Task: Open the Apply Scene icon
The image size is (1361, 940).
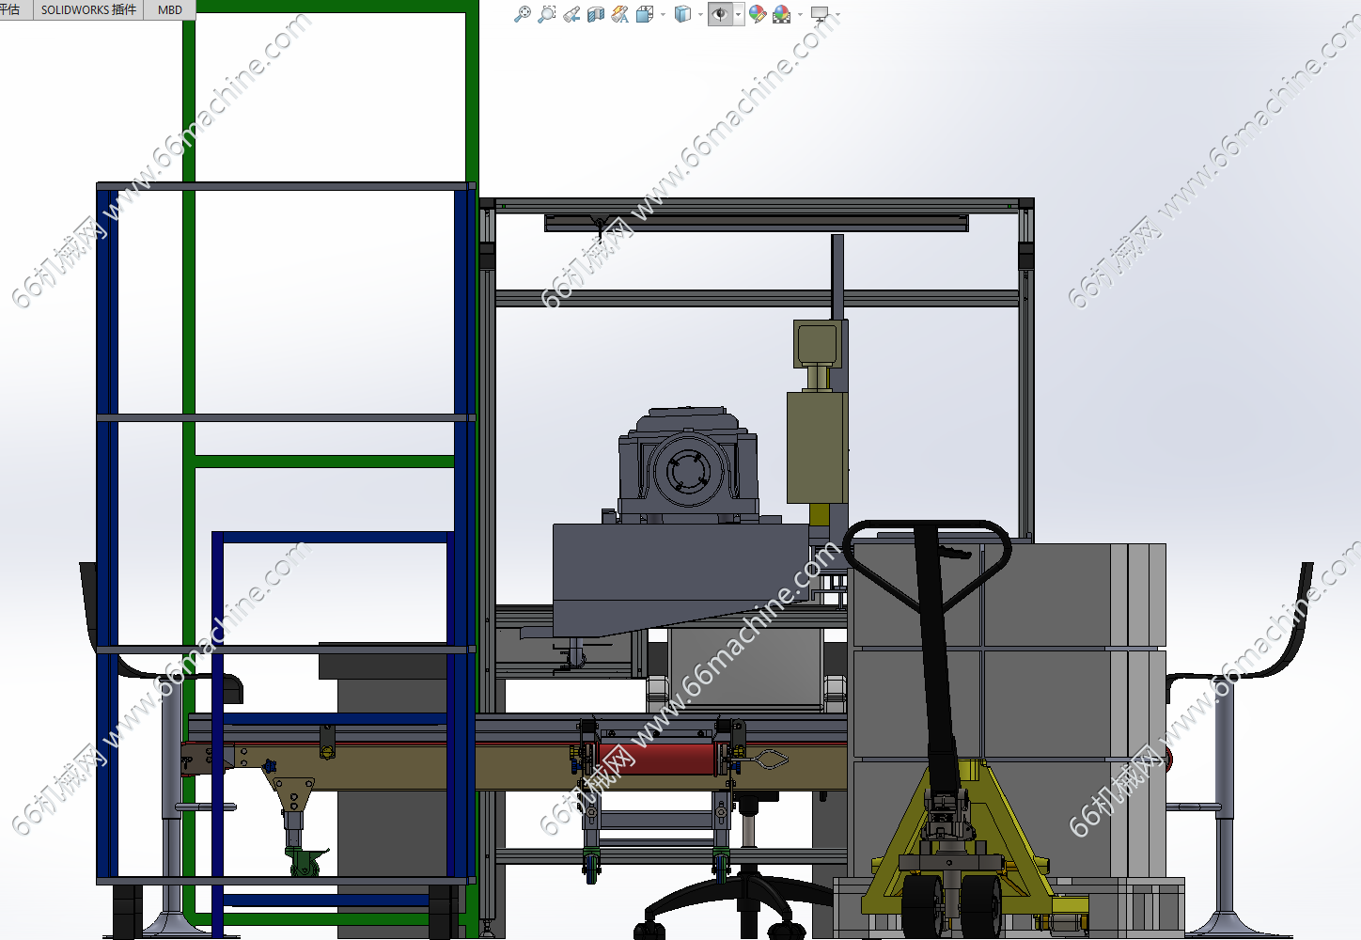Action: tap(781, 14)
